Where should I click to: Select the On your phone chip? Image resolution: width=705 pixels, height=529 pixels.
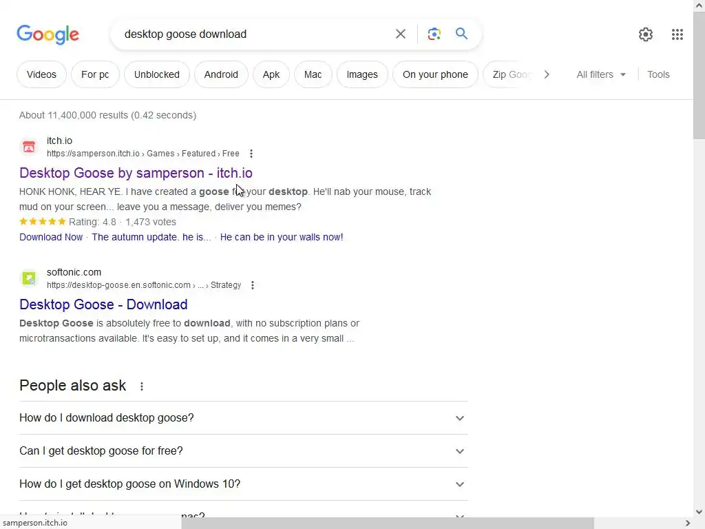[x=435, y=74]
